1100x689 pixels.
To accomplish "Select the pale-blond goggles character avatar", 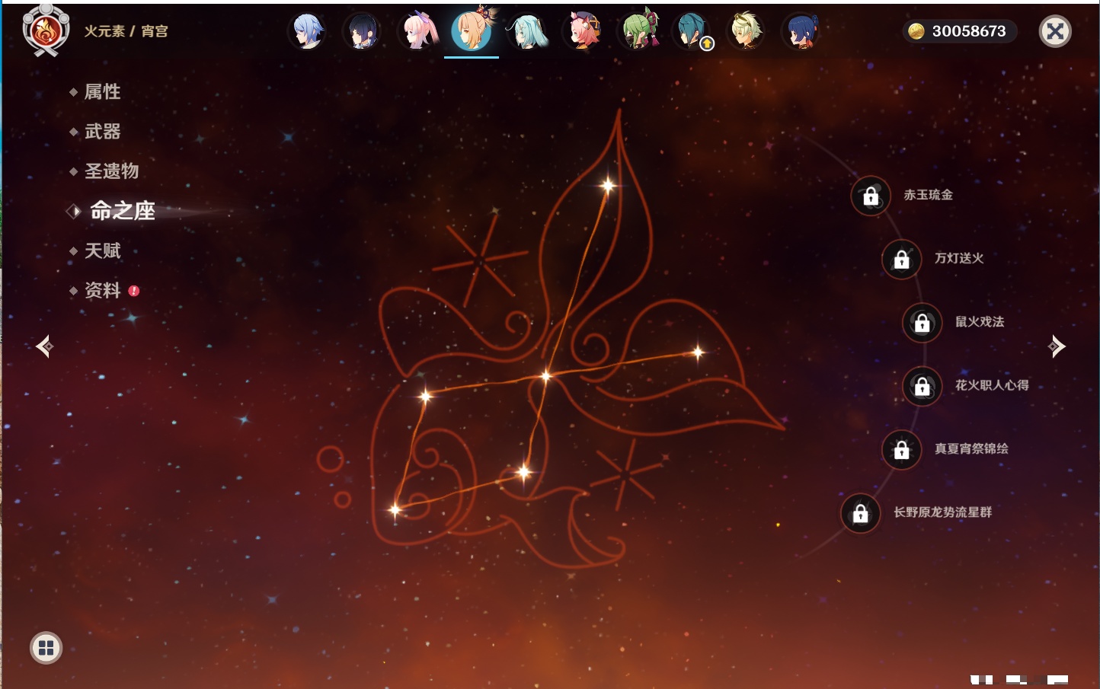I will [x=747, y=31].
